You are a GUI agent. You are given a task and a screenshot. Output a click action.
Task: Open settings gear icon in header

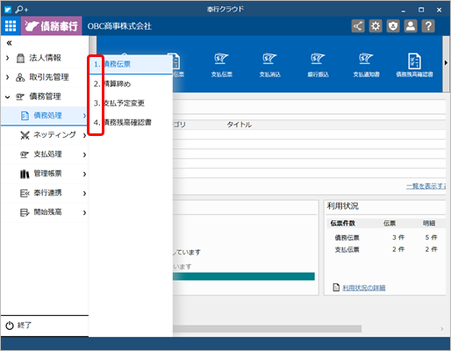click(x=376, y=26)
